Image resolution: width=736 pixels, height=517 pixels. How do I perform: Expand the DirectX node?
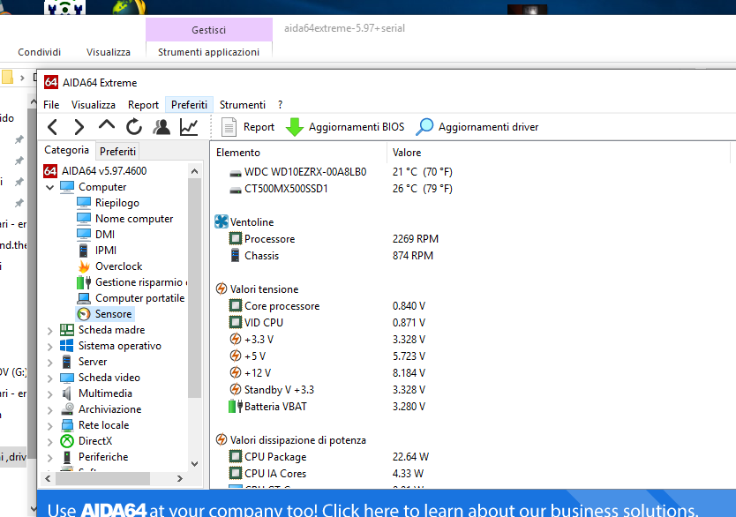pos(49,441)
